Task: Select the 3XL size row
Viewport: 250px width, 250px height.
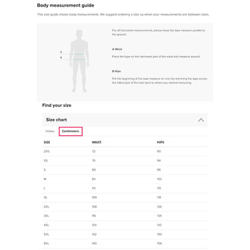Action: coord(125,216)
